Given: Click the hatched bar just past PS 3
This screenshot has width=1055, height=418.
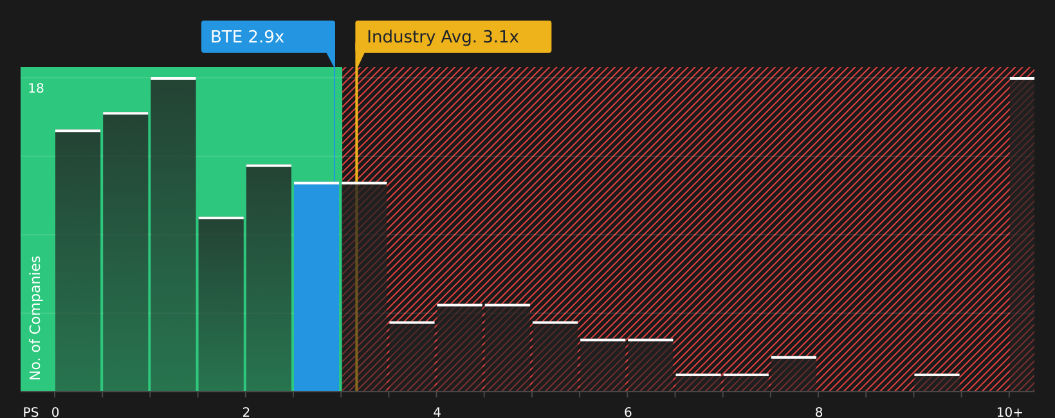Looking at the screenshot, I should pos(364,287).
